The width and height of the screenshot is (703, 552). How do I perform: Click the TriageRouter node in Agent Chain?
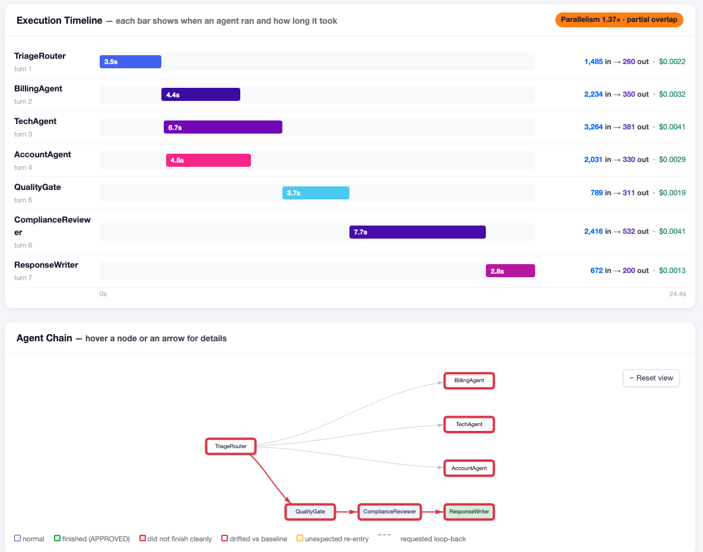[x=230, y=446]
